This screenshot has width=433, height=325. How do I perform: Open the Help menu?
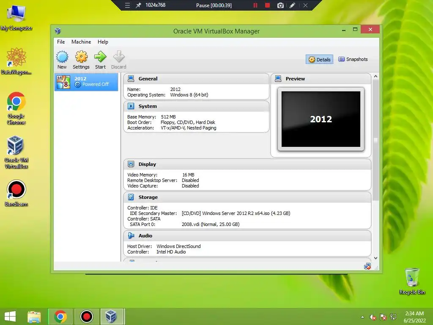click(103, 42)
